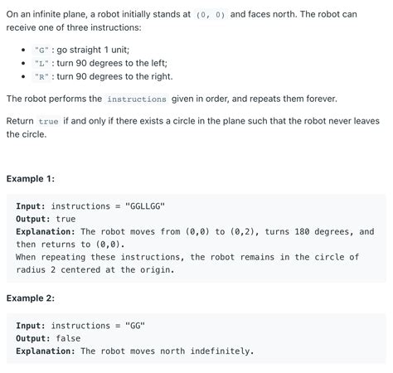Click the Output "true" value in Example 1
Viewport: 393px width, 373px height.
[65, 219]
